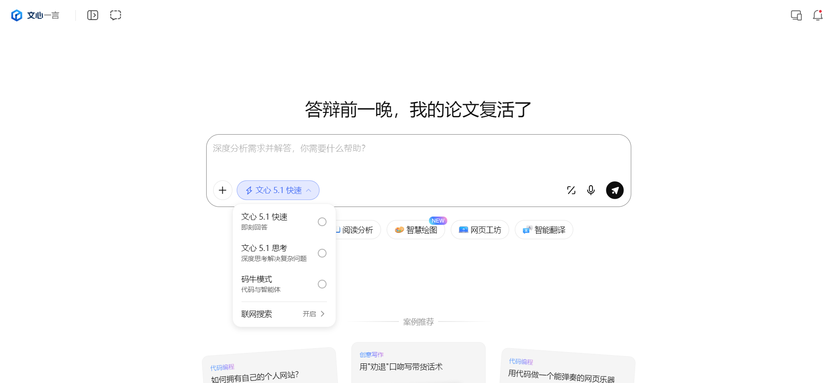Screen dimensions: 837x383
Task: Click the 代码与智能体 description
Action: (x=261, y=290)
